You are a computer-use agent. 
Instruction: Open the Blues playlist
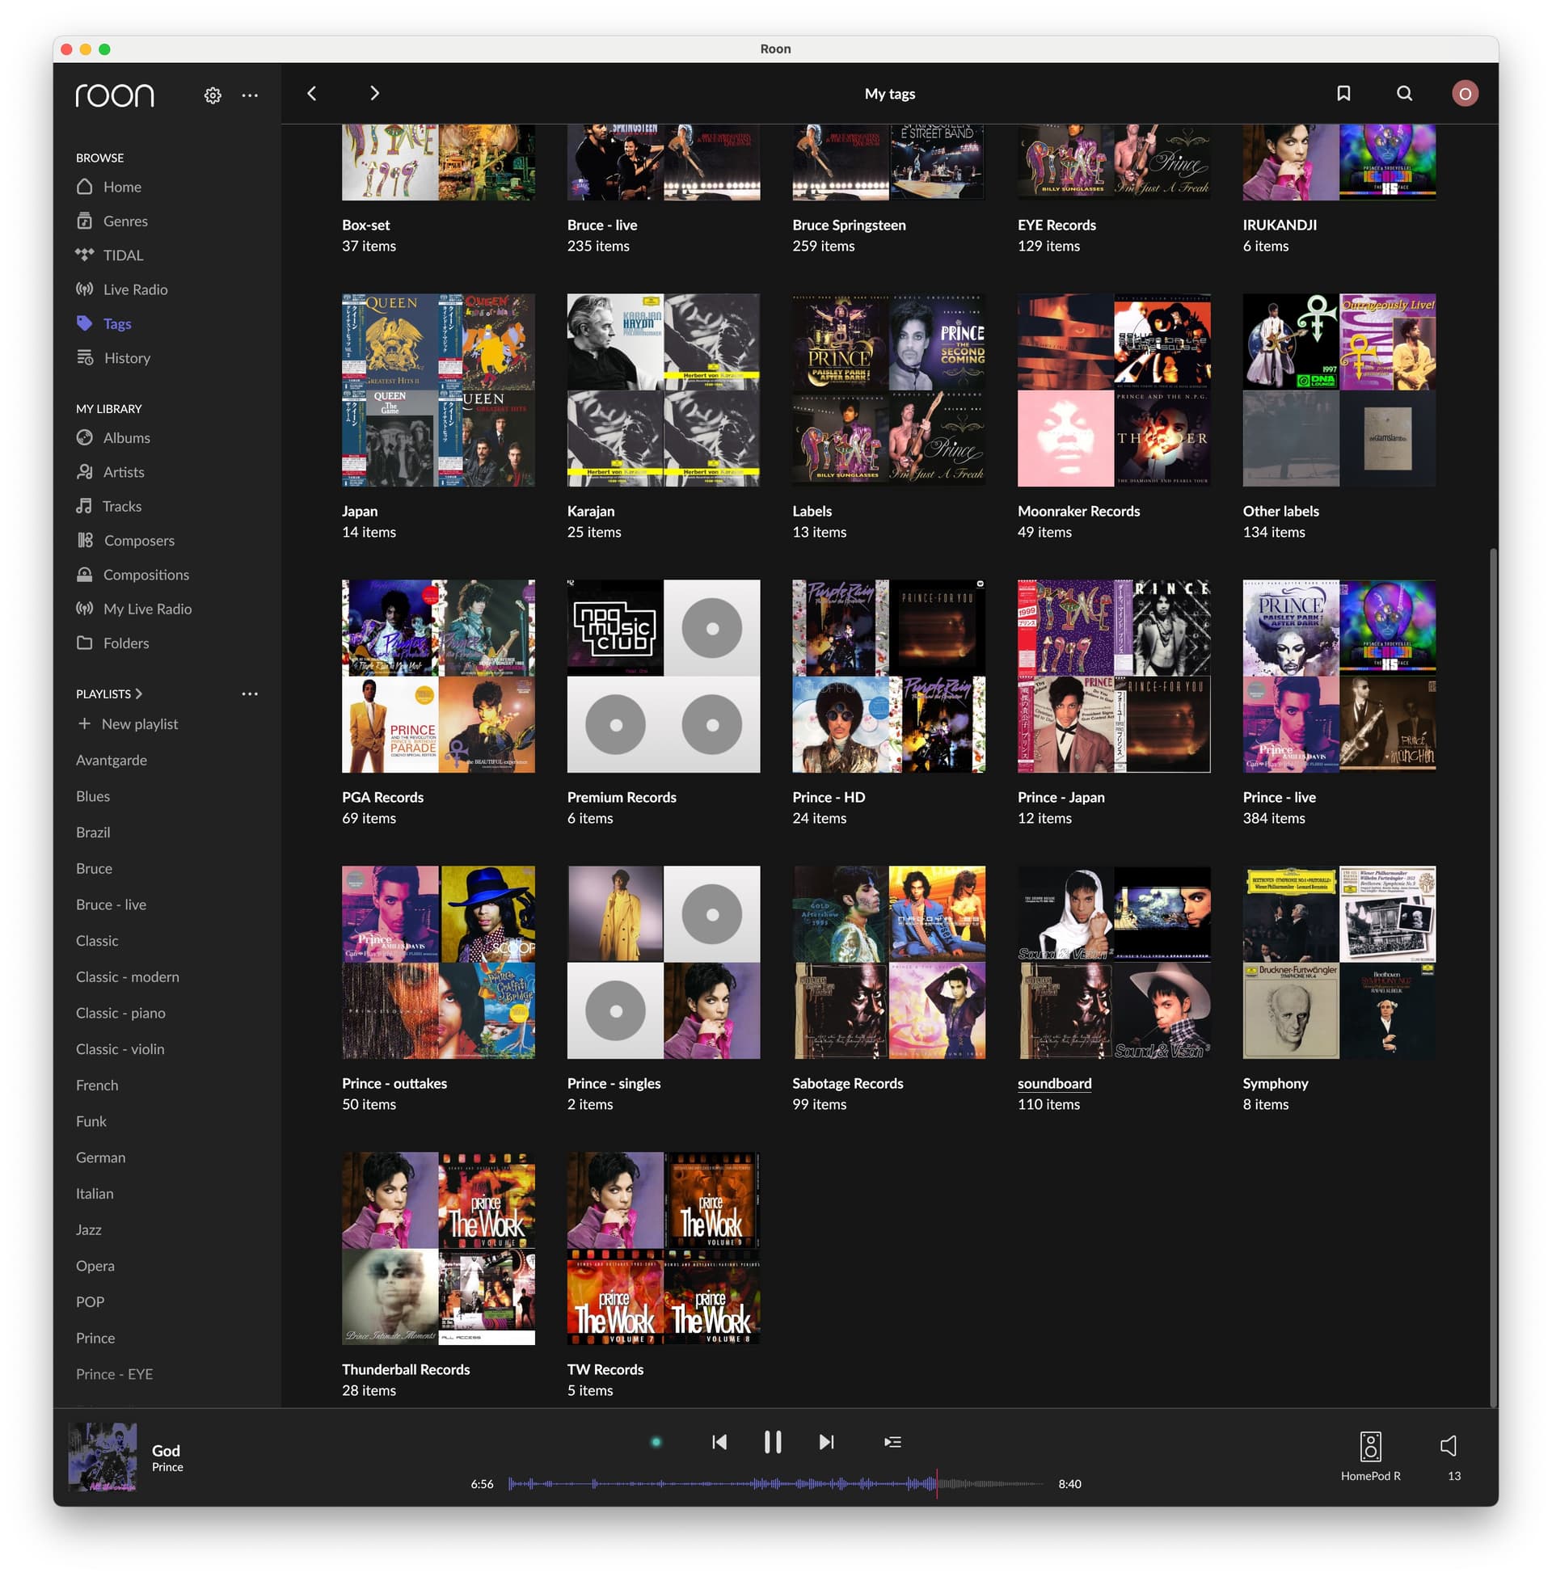pyautogui.click(x=93, y=796)
